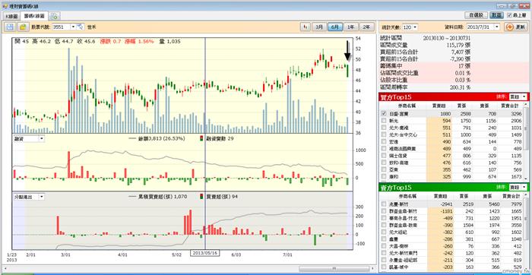The height and width of the screenshot is (275, 532).
Task: Check the 元大-台中交心 broker checkbox
Action: [384, 134]
